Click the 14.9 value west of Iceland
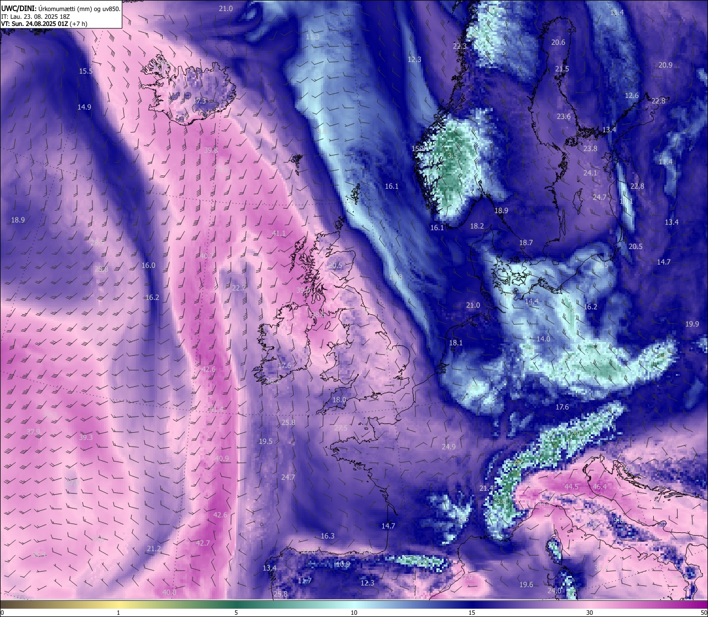The height and width of the screenshot is (617, 708). click(84, 107)
